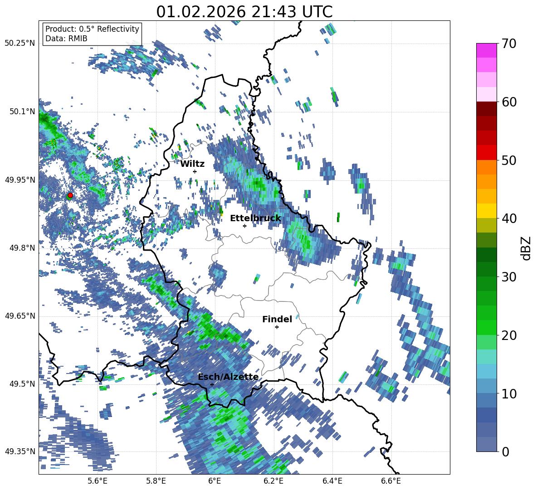Click the 49.95°N latitude label
This screenshot has width=537, height=490.
pos(20,180)
